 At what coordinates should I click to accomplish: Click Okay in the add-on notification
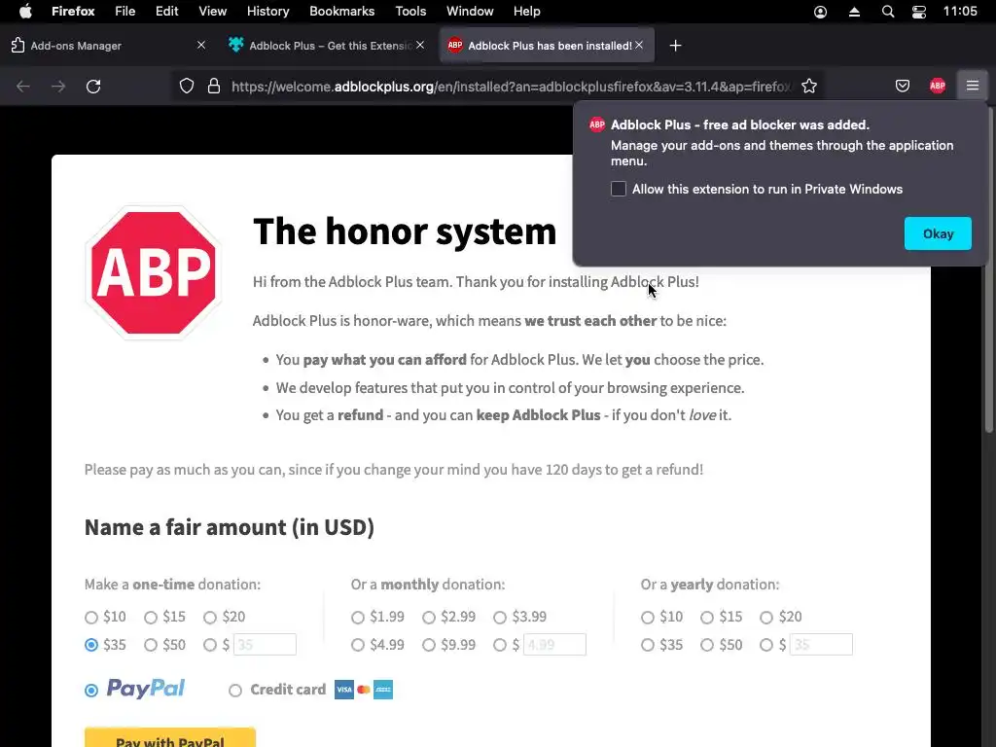coord(938,233)
